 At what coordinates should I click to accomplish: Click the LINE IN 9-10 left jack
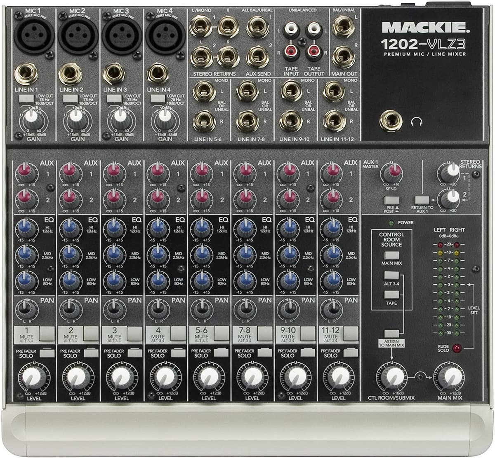[x=291, y=90]
